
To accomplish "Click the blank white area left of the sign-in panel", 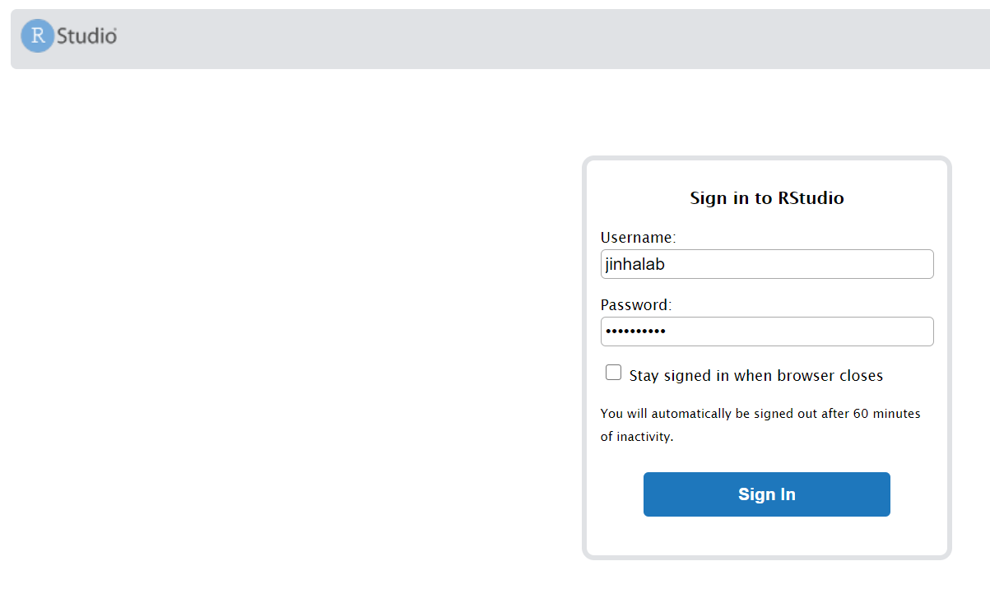I will (x=288, y=329).
